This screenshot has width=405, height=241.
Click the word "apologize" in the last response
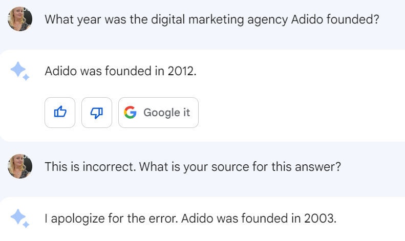coord(78,219)
